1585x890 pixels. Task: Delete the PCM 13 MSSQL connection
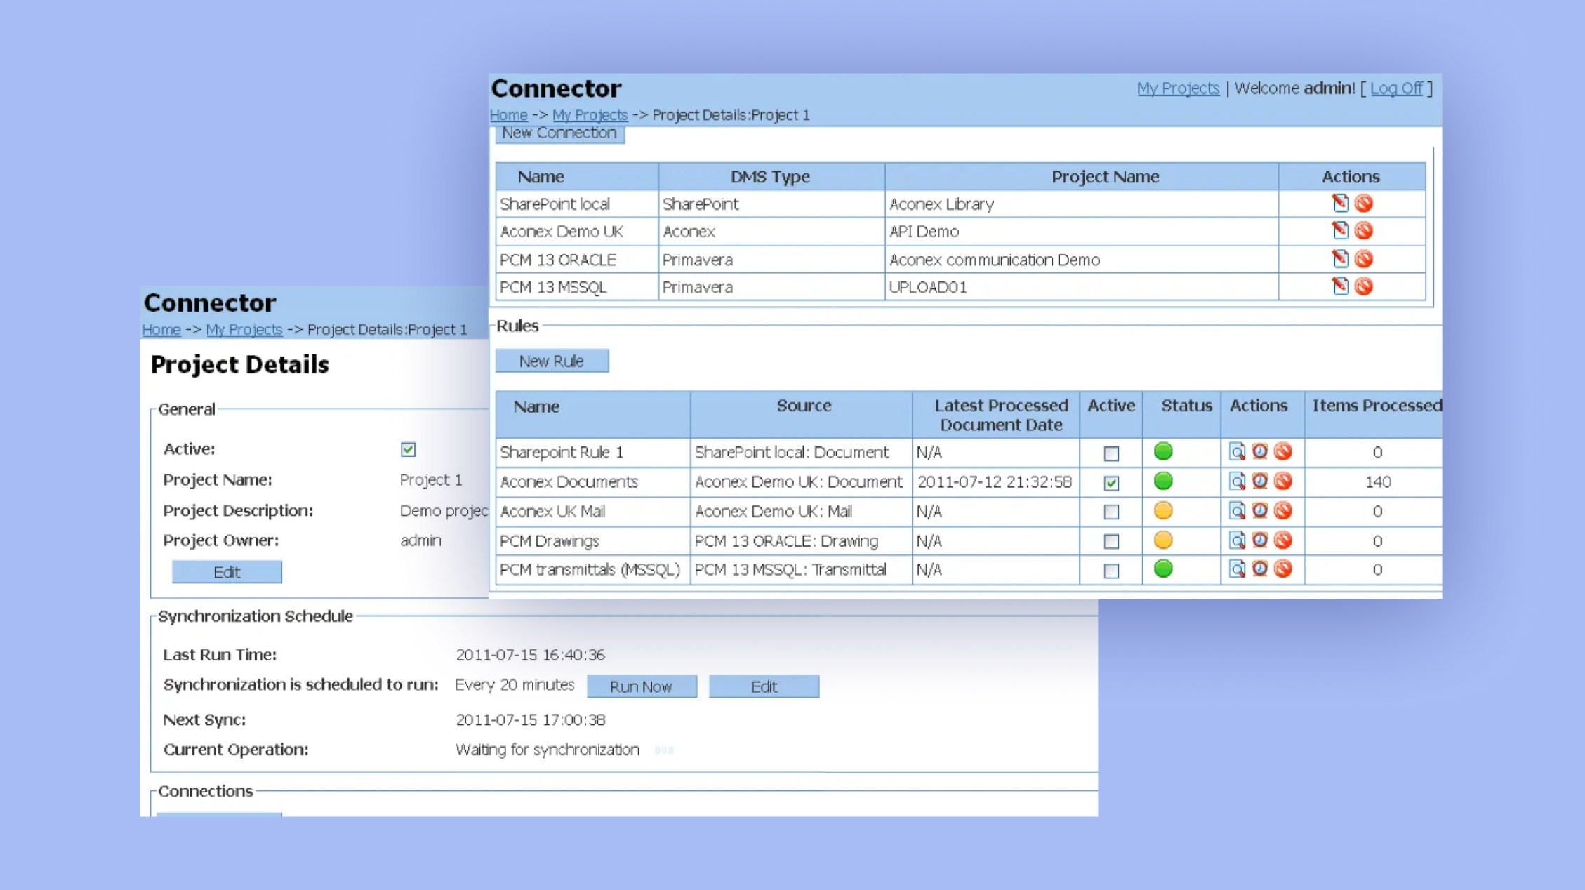tap(1363, 286)
